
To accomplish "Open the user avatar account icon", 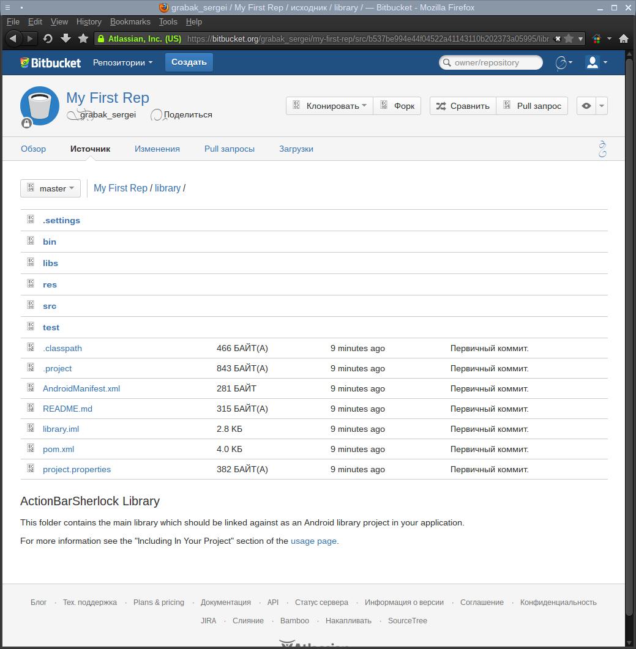I will coord(593,62).
